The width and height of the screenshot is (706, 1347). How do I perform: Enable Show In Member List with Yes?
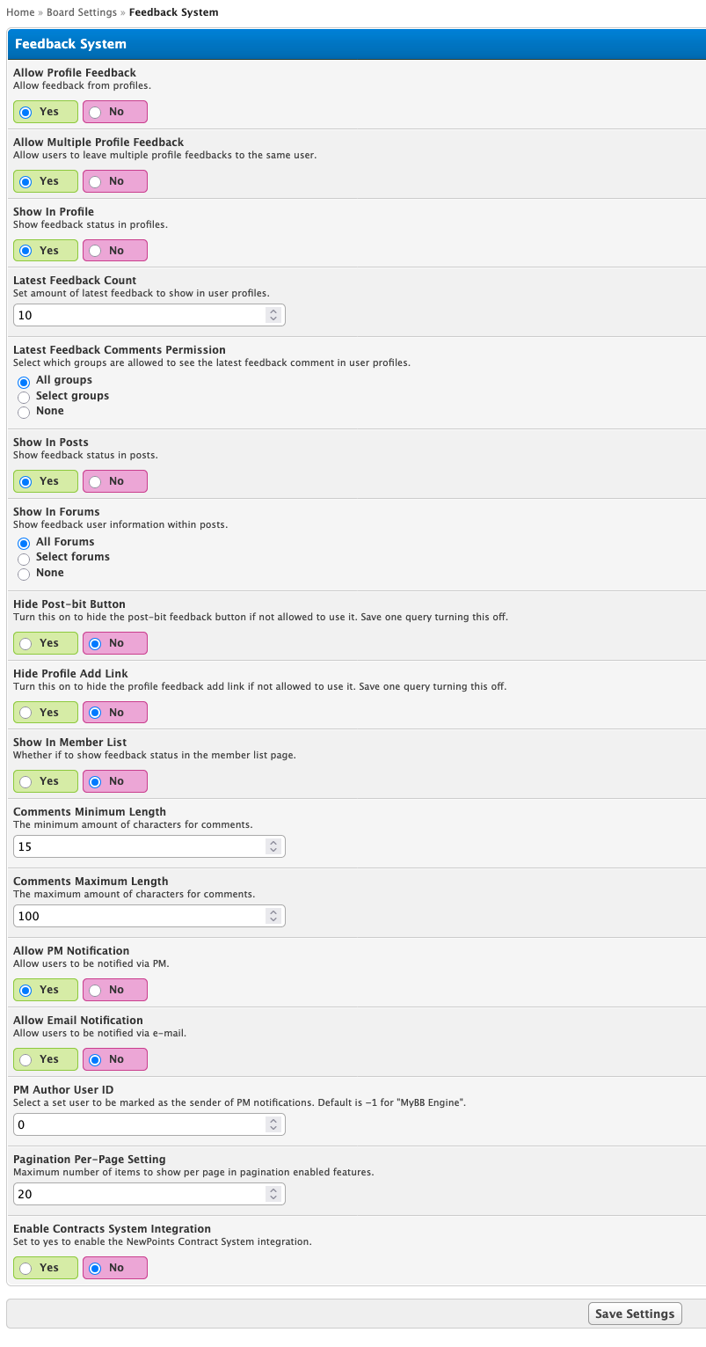[x=46, y=781]
